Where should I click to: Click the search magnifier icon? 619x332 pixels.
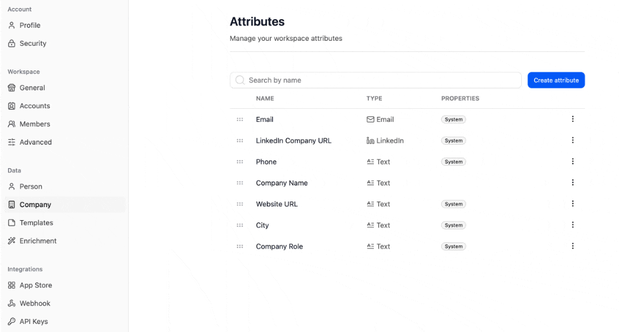point(240,80)
